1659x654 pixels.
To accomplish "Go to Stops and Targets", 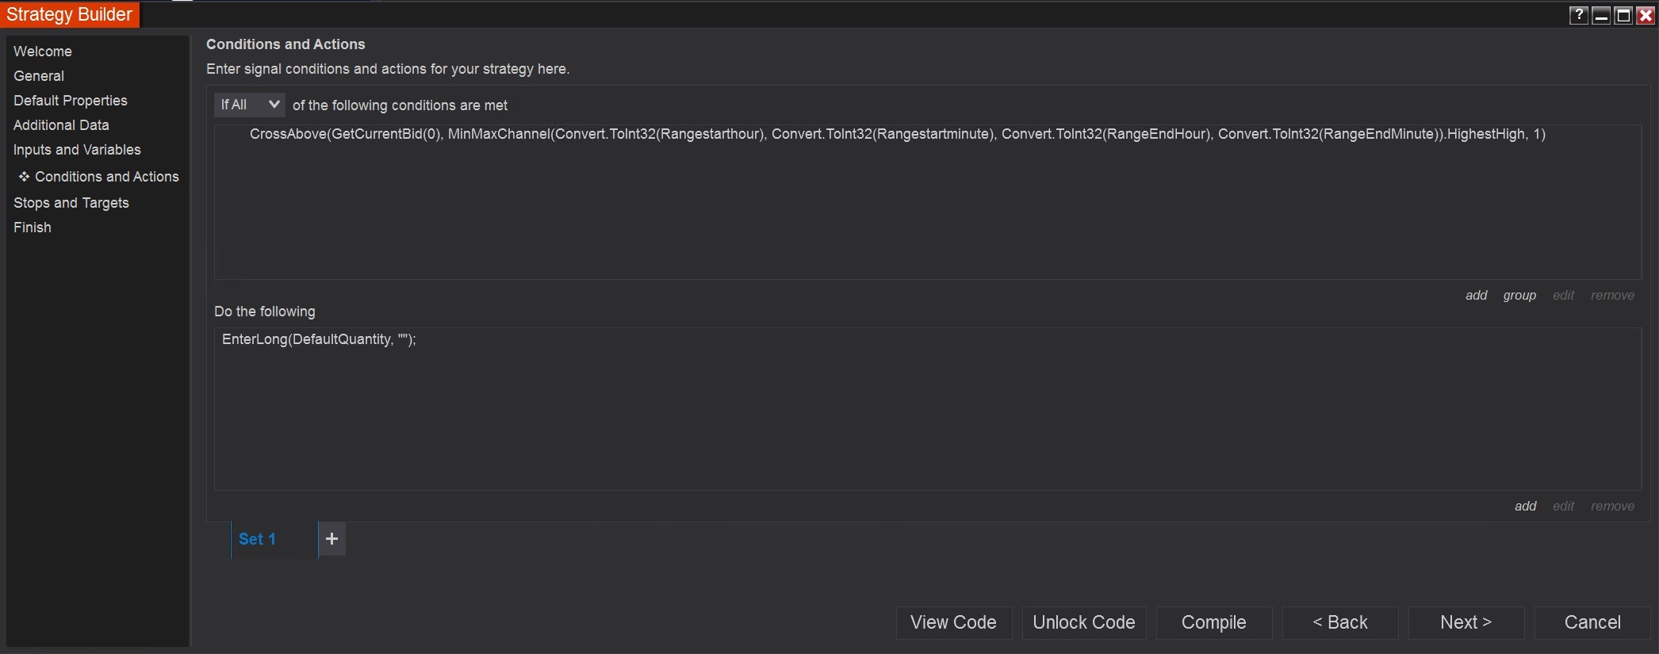I will click(x=71, y=203).
